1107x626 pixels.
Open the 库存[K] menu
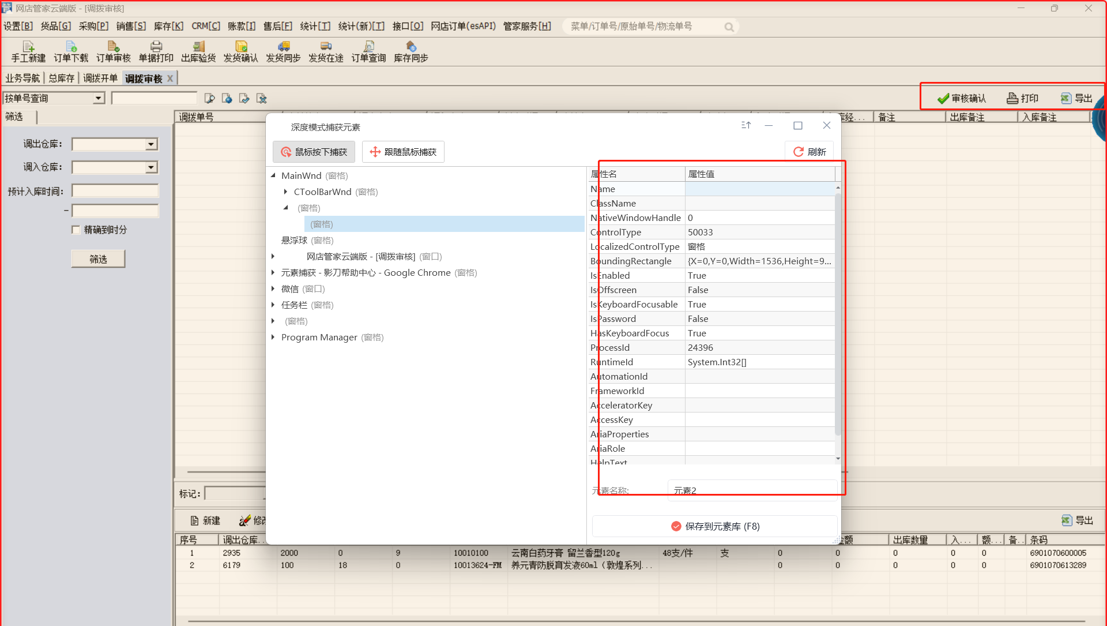click(168, 26)
